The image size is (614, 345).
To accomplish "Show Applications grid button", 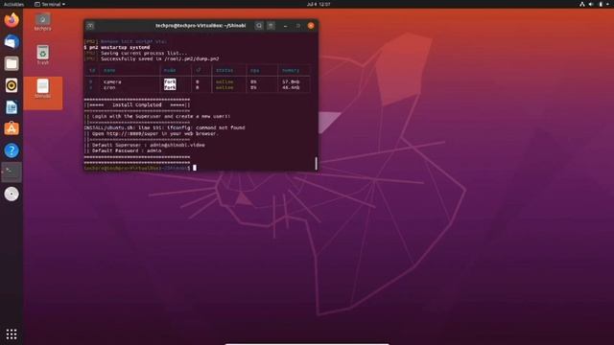I will 12,334.
